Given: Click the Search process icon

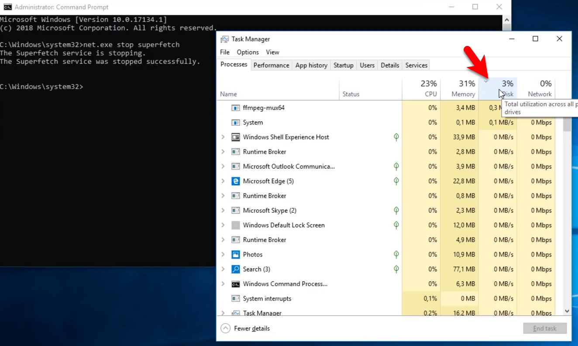Looking at the screenshot, I should point(236,269).
